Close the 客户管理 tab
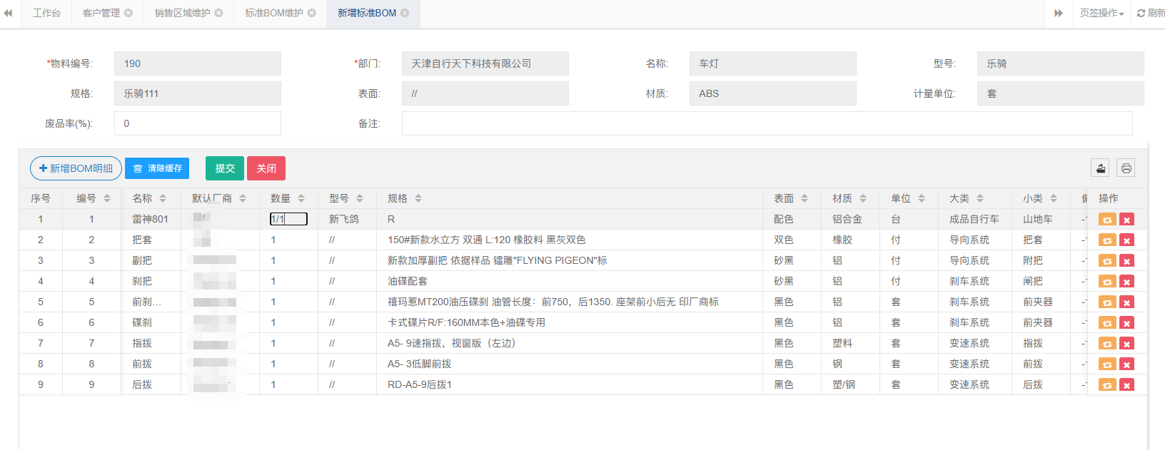 click(128, 13)
